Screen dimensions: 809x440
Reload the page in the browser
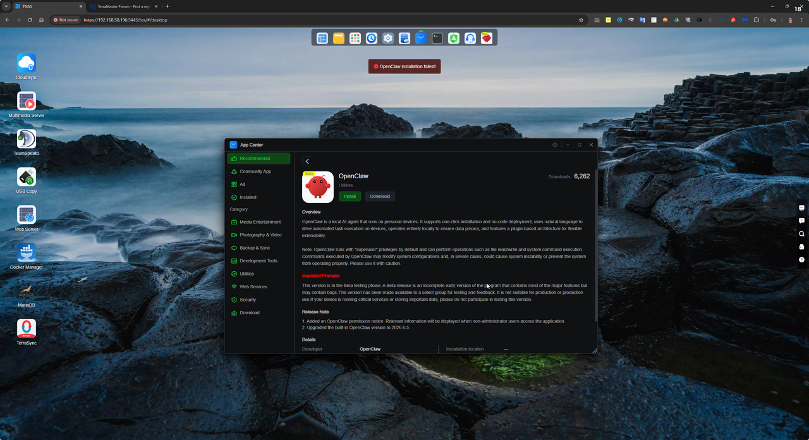[30, 20]
